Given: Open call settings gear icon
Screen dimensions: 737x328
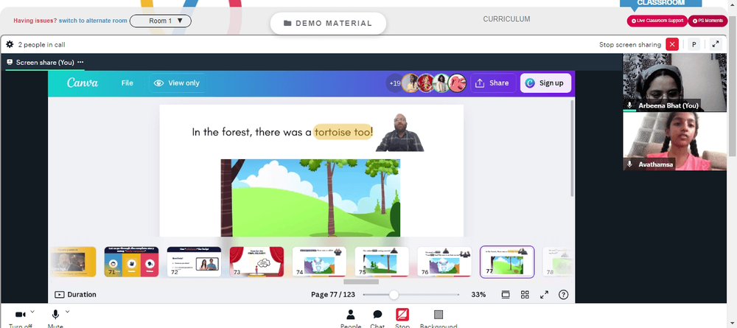Looking at the screenshot, I should [10, 45].
